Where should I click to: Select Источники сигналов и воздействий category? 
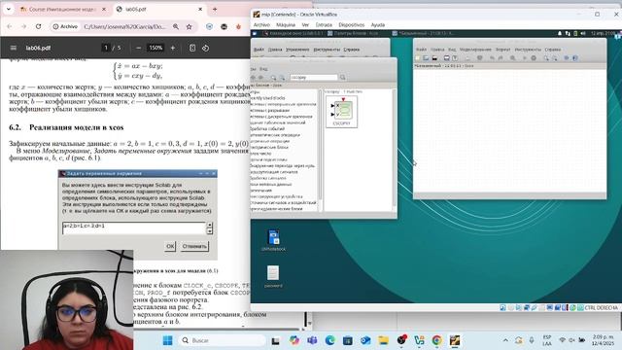click(283, 203)
